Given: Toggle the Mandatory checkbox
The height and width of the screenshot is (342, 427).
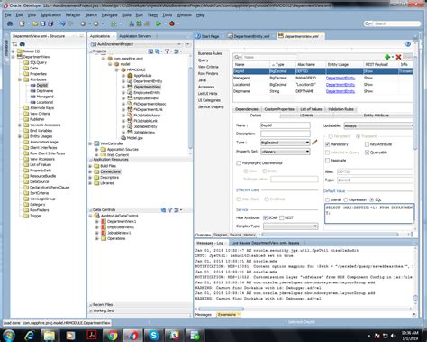Looking at the screenshot, I should 328,144.
